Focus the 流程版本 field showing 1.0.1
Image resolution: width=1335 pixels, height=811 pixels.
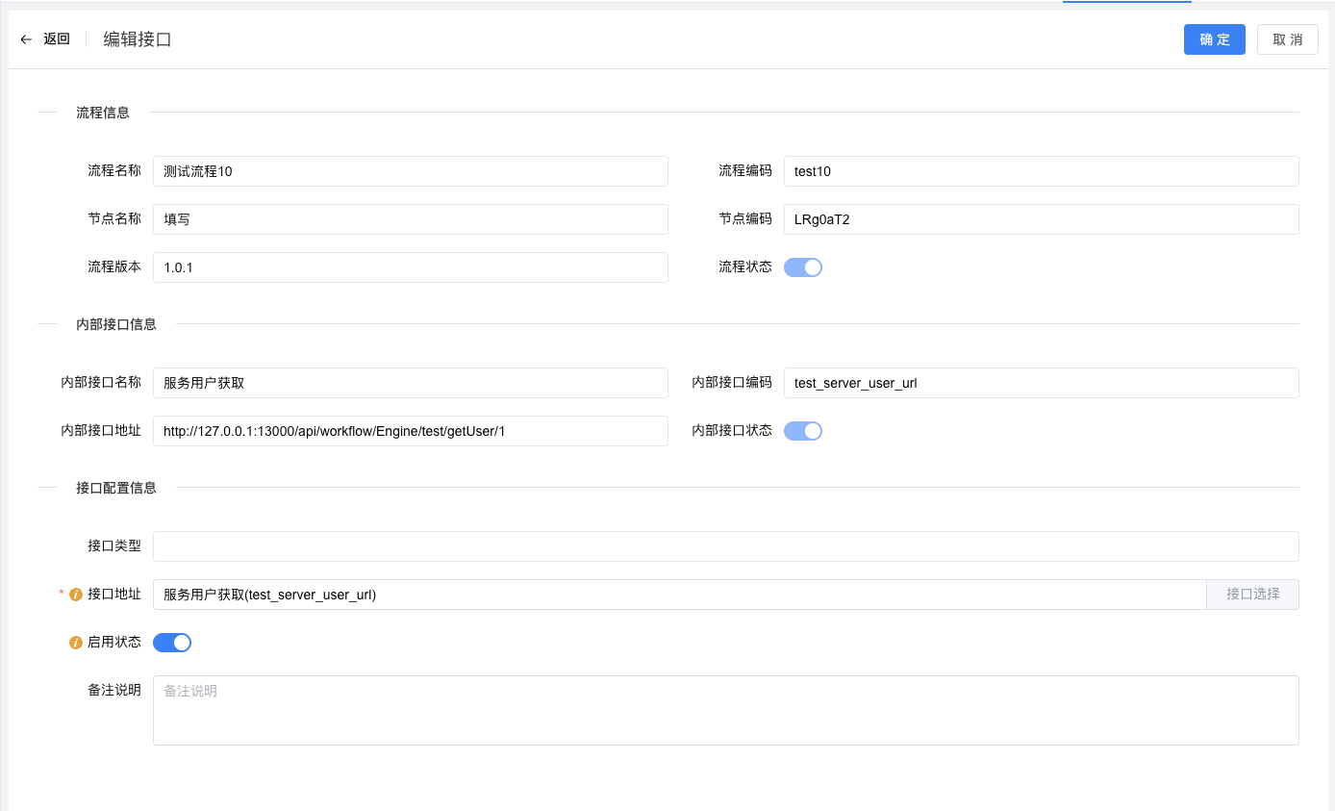click(x=410, y=267)
